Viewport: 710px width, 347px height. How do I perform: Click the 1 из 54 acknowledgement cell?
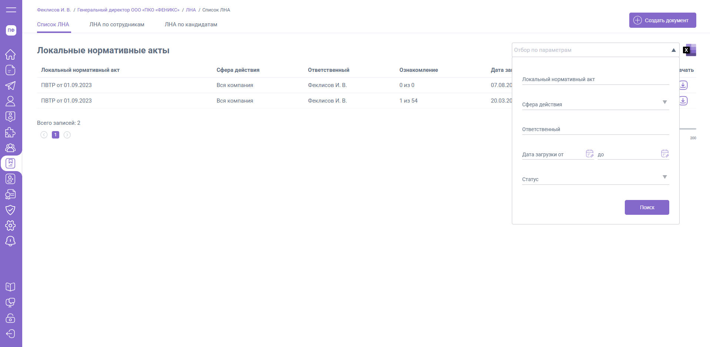click(x=408, y=101)
